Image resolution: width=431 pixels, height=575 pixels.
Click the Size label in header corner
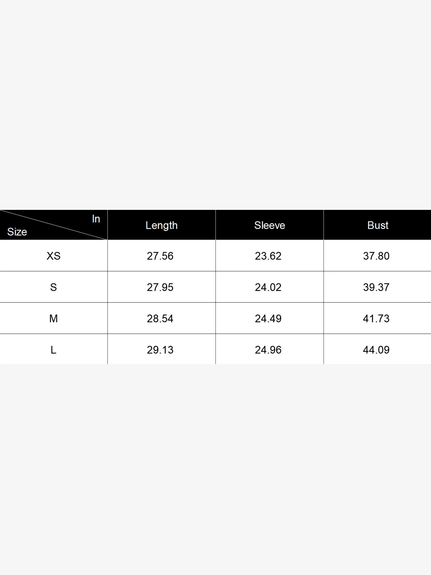tap(17, 232)
